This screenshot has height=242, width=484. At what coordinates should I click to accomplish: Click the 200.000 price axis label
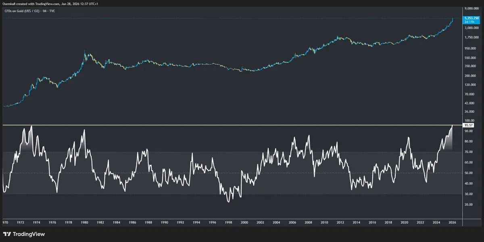point(470,75)
